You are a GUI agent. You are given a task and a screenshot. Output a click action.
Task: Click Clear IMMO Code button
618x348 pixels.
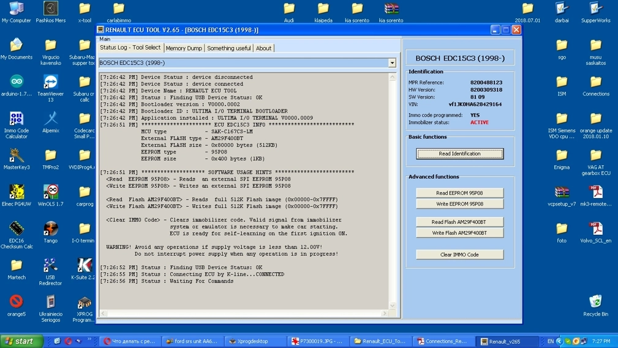[x=459, y=254]
